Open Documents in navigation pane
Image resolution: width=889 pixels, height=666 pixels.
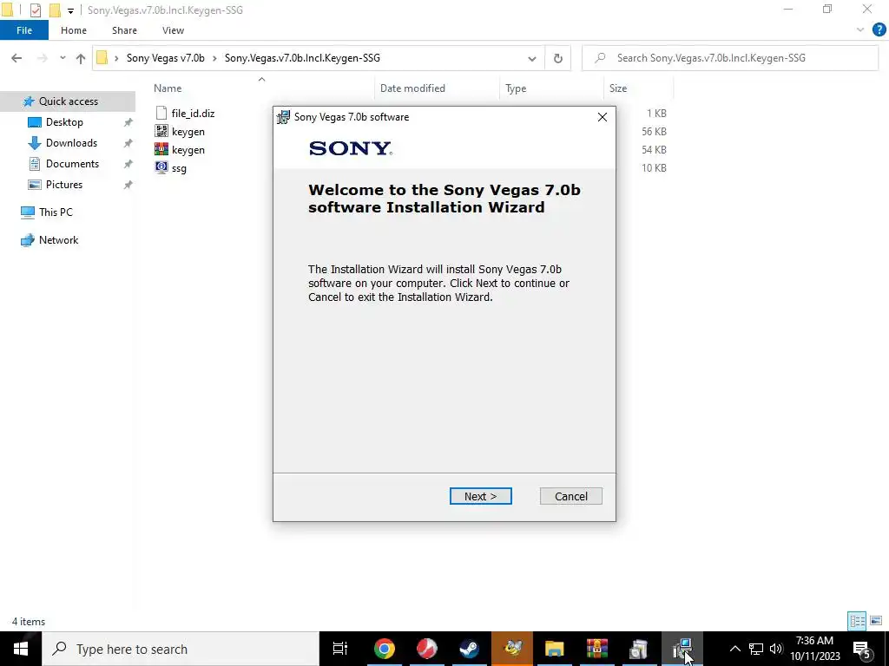click(72, 164)
